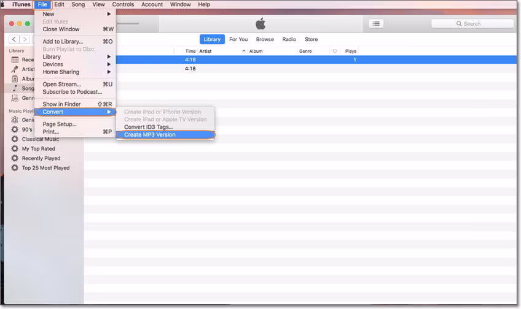Select Print... entry
521x309 pixels.
click(75, 132)
